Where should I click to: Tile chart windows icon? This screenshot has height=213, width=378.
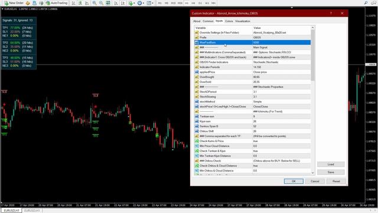108,3
